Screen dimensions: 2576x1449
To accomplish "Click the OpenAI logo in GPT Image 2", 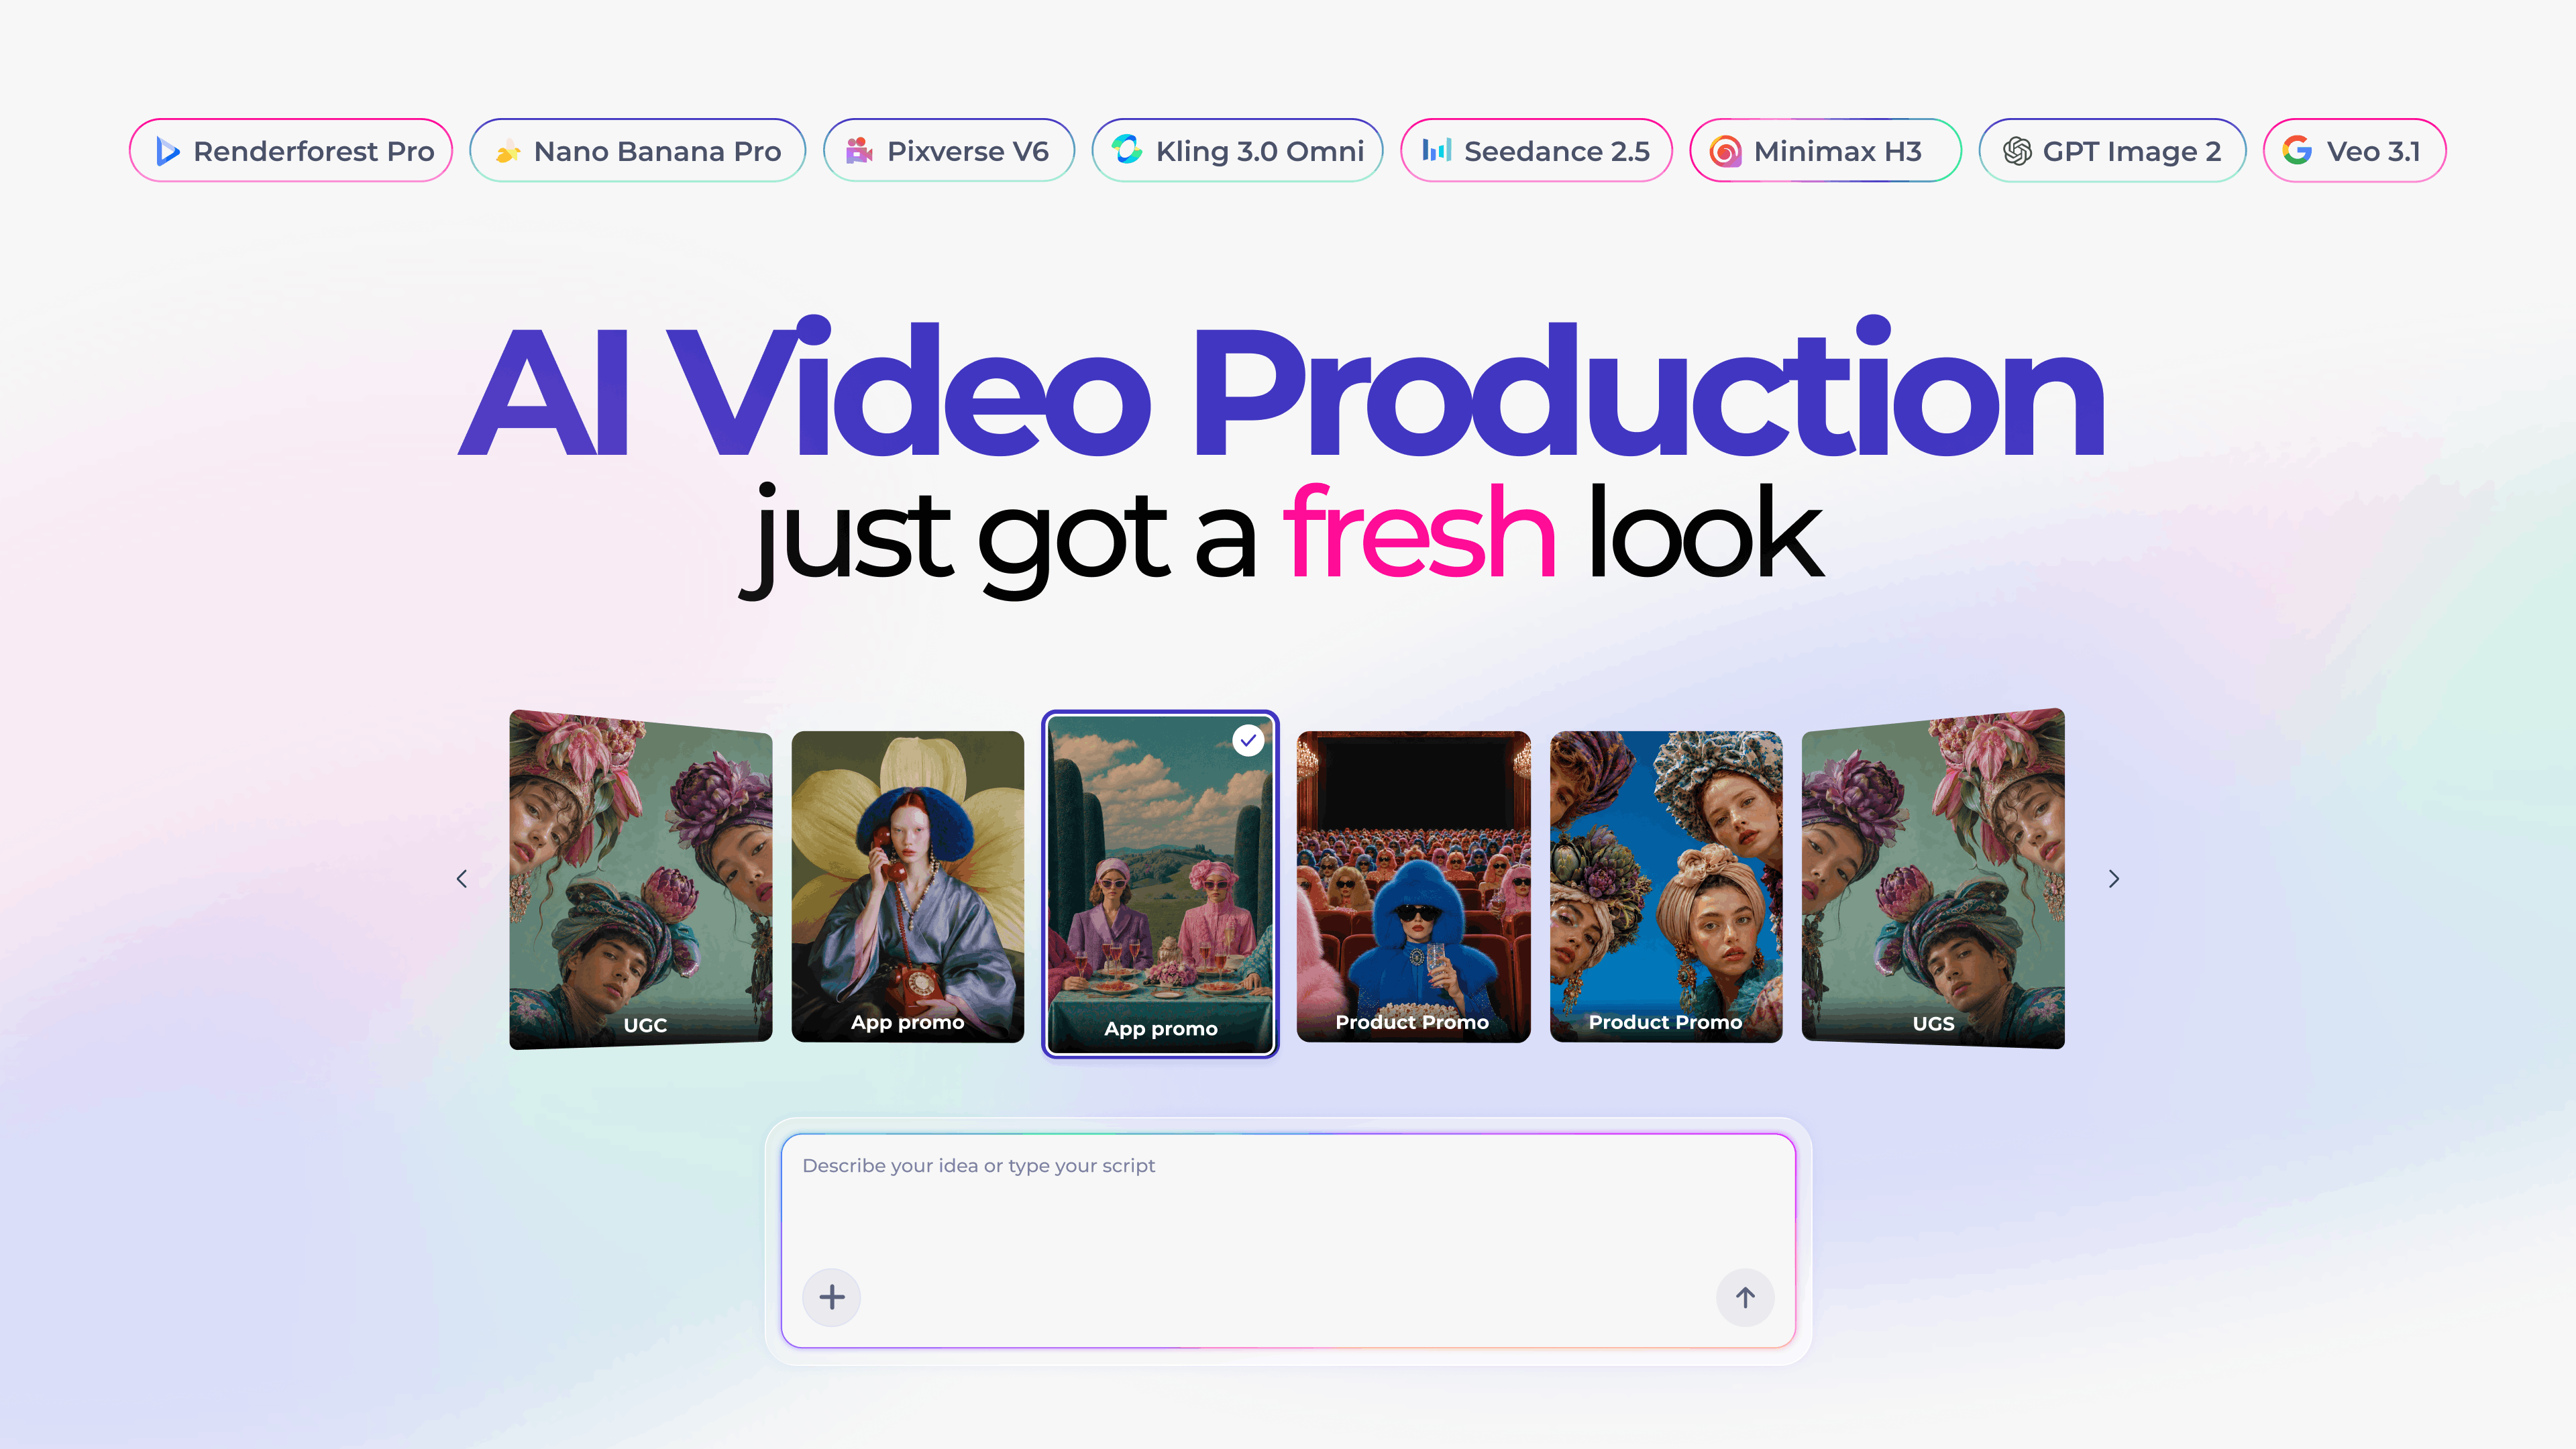I will [x=2017, y=151].
